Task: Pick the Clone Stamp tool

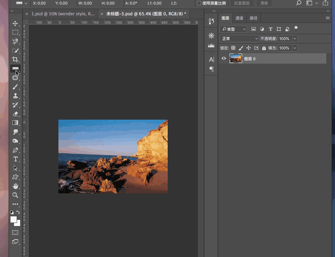Action: [15, 96]
